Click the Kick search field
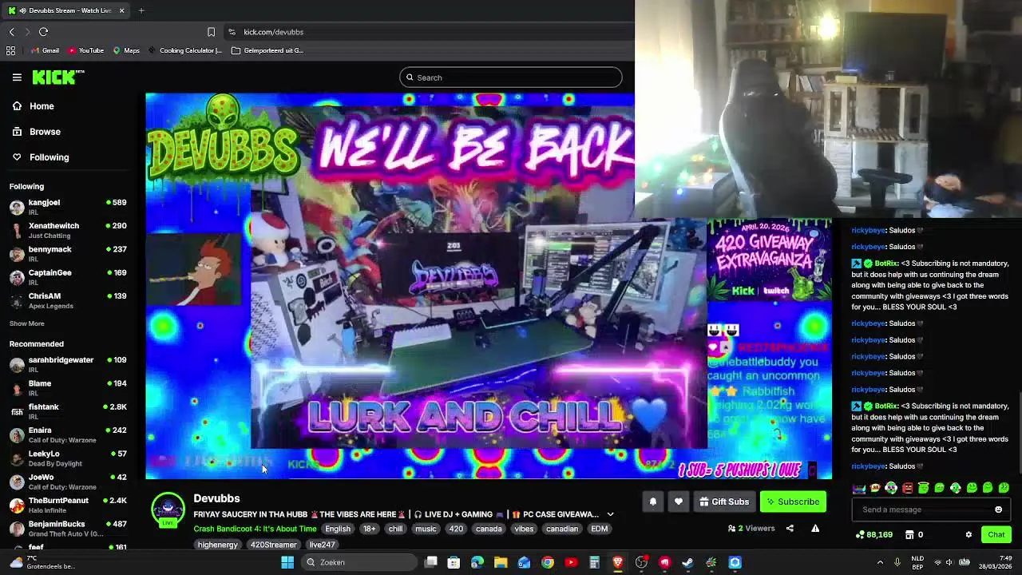 pyautogui.click(x=510, y=77)
